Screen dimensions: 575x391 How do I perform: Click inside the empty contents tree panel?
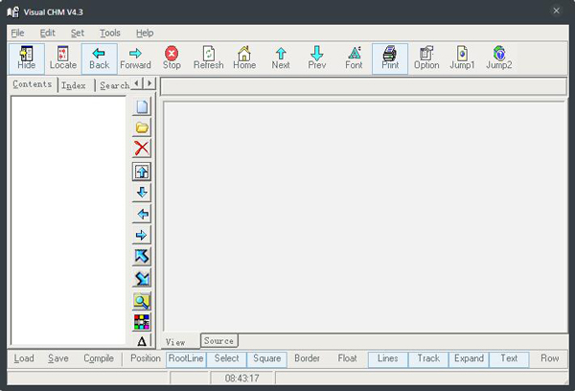(69, 220)
